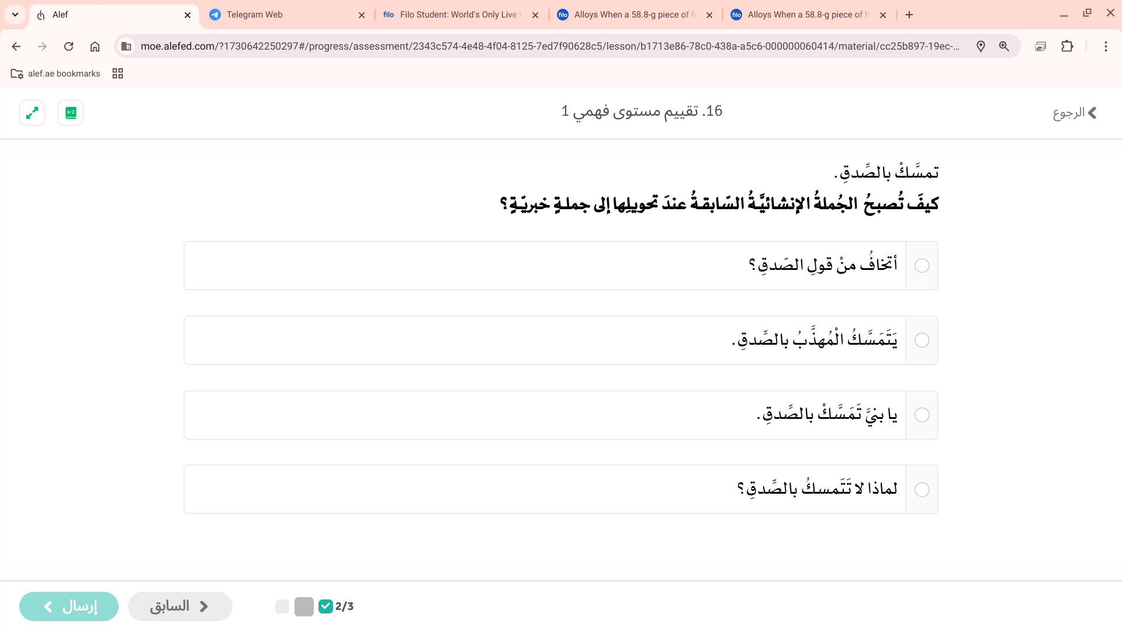Click the إرسال submit button

[x=69, y=606]
